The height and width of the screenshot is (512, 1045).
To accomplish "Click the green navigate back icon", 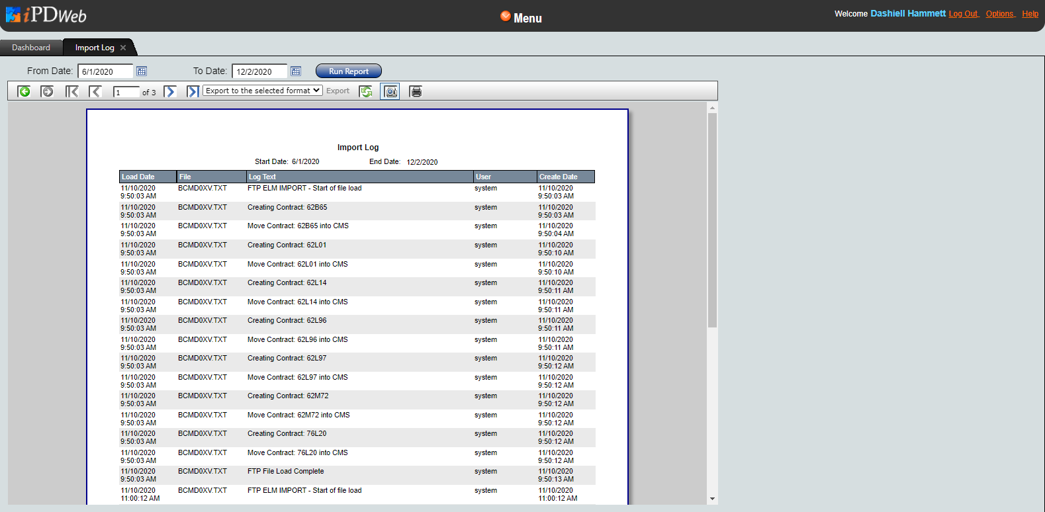I will pyautogui.click(x=24, y=91).
